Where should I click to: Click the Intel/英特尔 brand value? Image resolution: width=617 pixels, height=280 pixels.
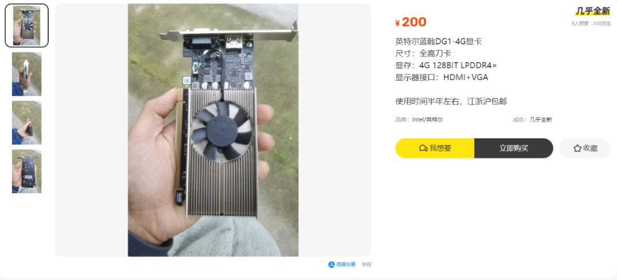click(428, 120)
